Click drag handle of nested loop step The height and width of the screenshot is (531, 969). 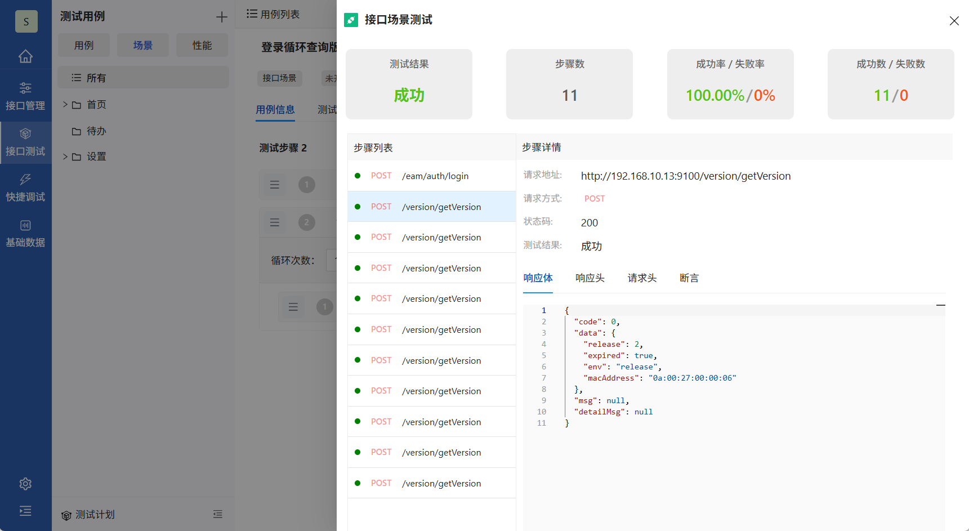point(293,307)
